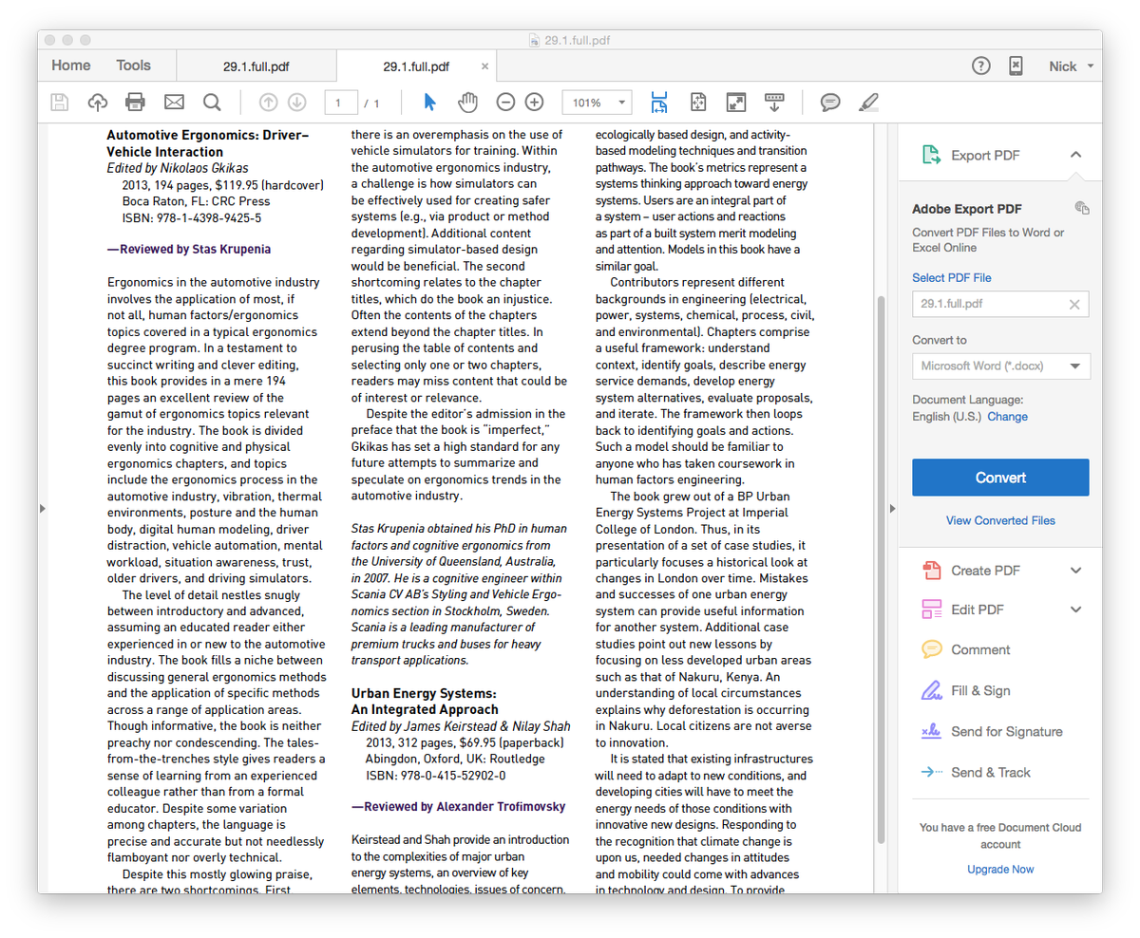Click the document vertical scrollbar
The image size is (1140, 938).
(x=880, y=570)
